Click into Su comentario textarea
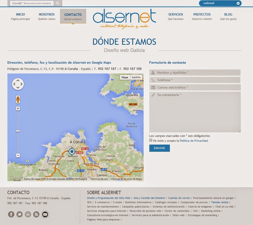This screenshot has height=225, width=253. (x=195, y=112)
